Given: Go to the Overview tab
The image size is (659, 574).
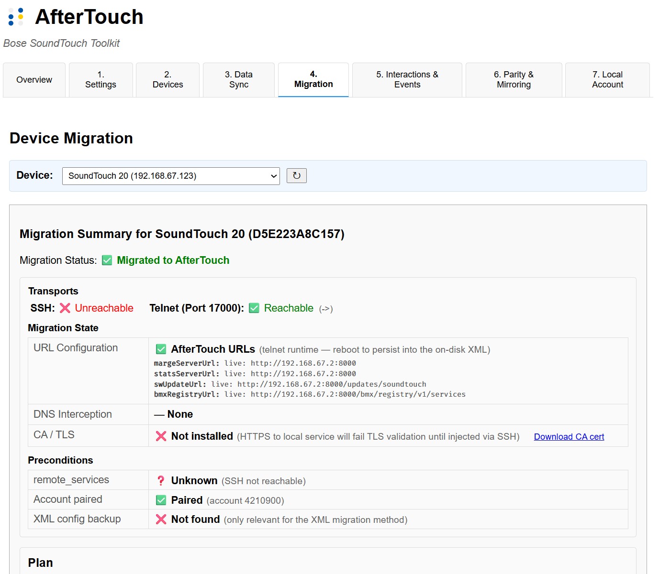Looking at the screenshot, I should click(x=34, y=80).
